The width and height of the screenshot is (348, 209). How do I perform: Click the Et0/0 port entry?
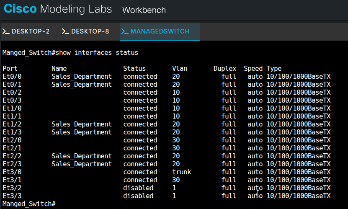pyautogui.click(x=12, y=77)
